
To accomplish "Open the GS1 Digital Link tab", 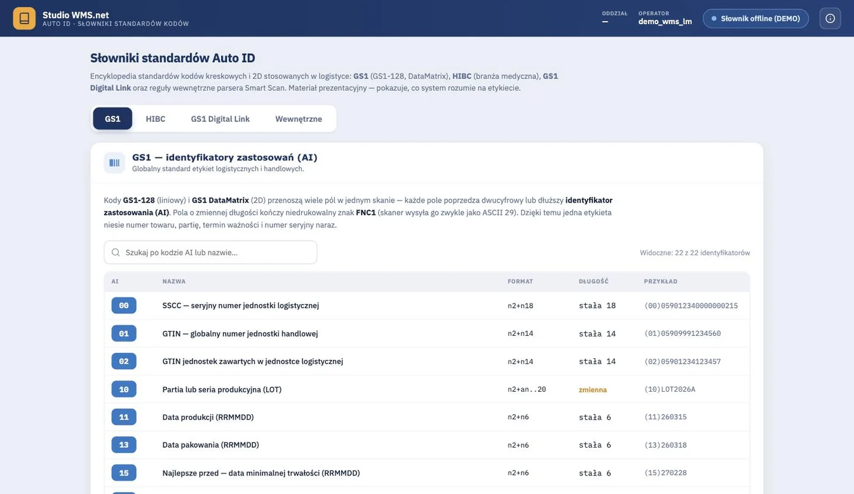I will tap(220, 119).
